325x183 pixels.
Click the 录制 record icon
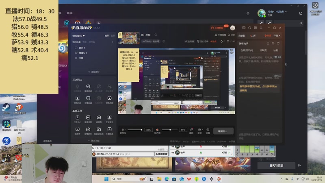[199, 131]
